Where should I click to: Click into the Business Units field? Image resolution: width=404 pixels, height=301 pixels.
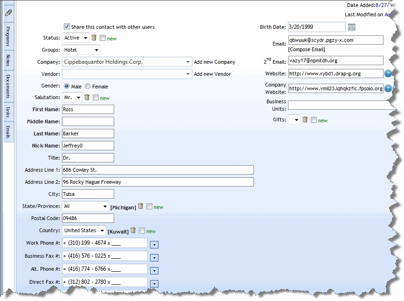342,105
